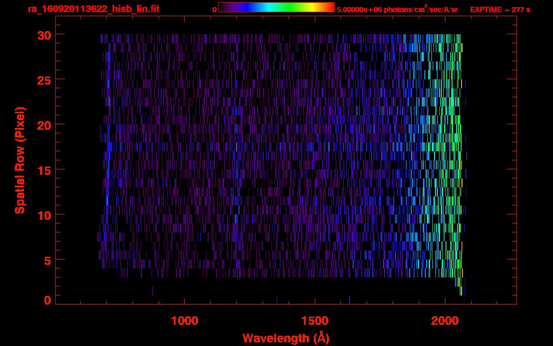
Task: Click the color bar minimum label 0
Action: pyautogui.click(x=215, y=10)
